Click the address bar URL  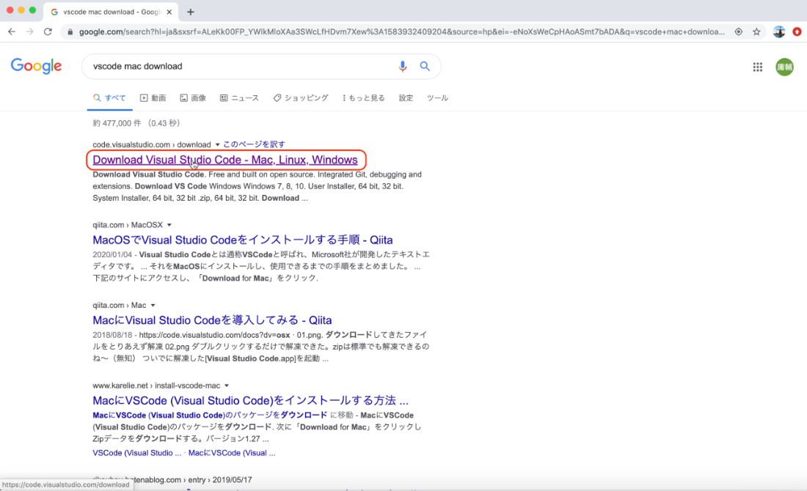[x=401, y=32]
